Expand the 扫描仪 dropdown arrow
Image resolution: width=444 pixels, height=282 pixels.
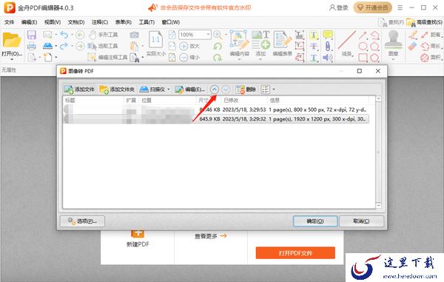tap(169, 90)
